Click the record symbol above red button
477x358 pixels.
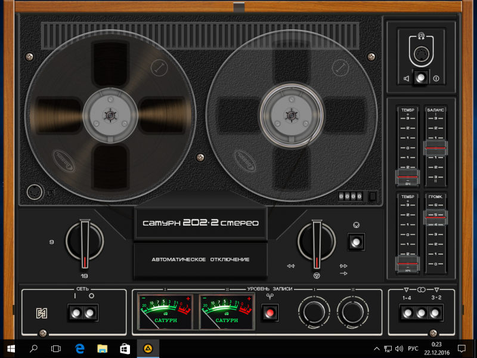[270, 296]
